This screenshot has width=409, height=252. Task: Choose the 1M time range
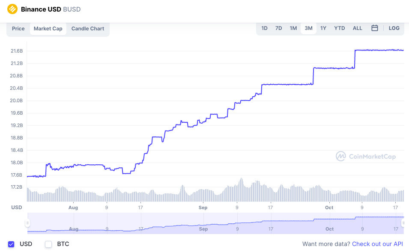pyautogui.click(x=293, y=28)
